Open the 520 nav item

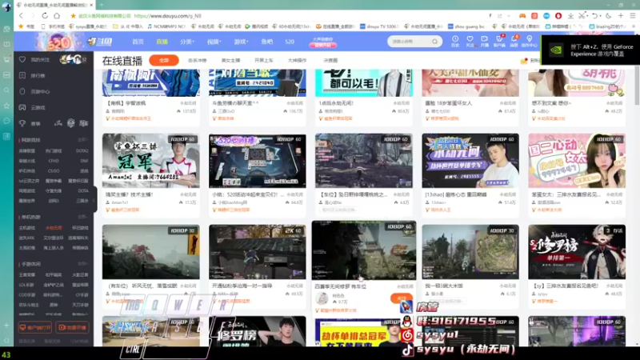coord(290,42)
